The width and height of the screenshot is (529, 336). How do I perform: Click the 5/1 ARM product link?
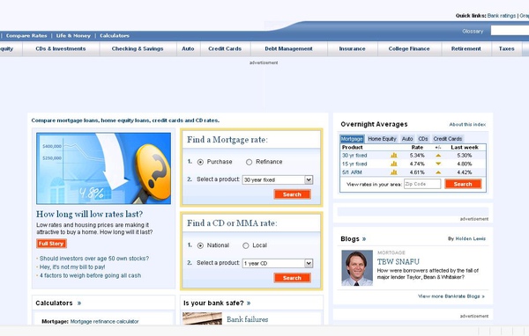coord(352,172)
